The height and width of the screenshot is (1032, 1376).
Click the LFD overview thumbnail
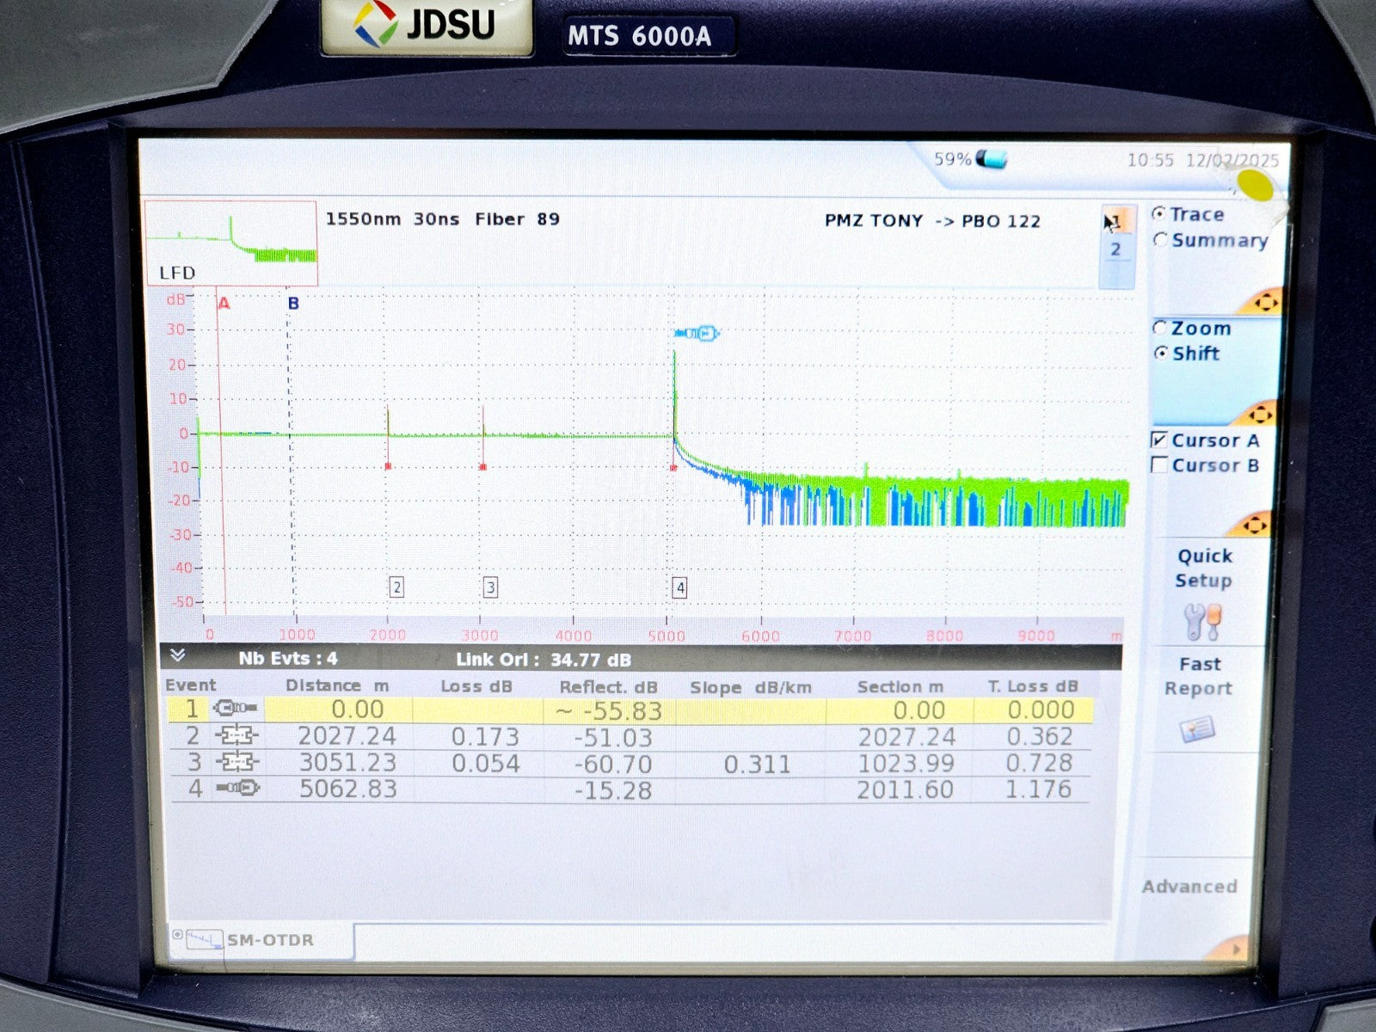click(x=230, y=243)
